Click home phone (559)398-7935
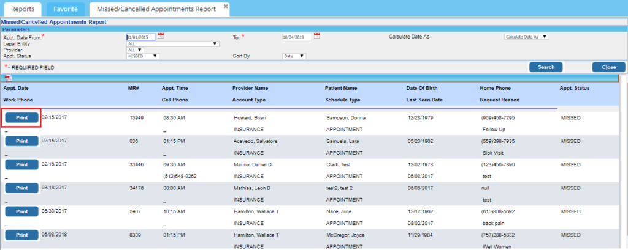Viewport: 628px width, 250px height. coord(498,141)
